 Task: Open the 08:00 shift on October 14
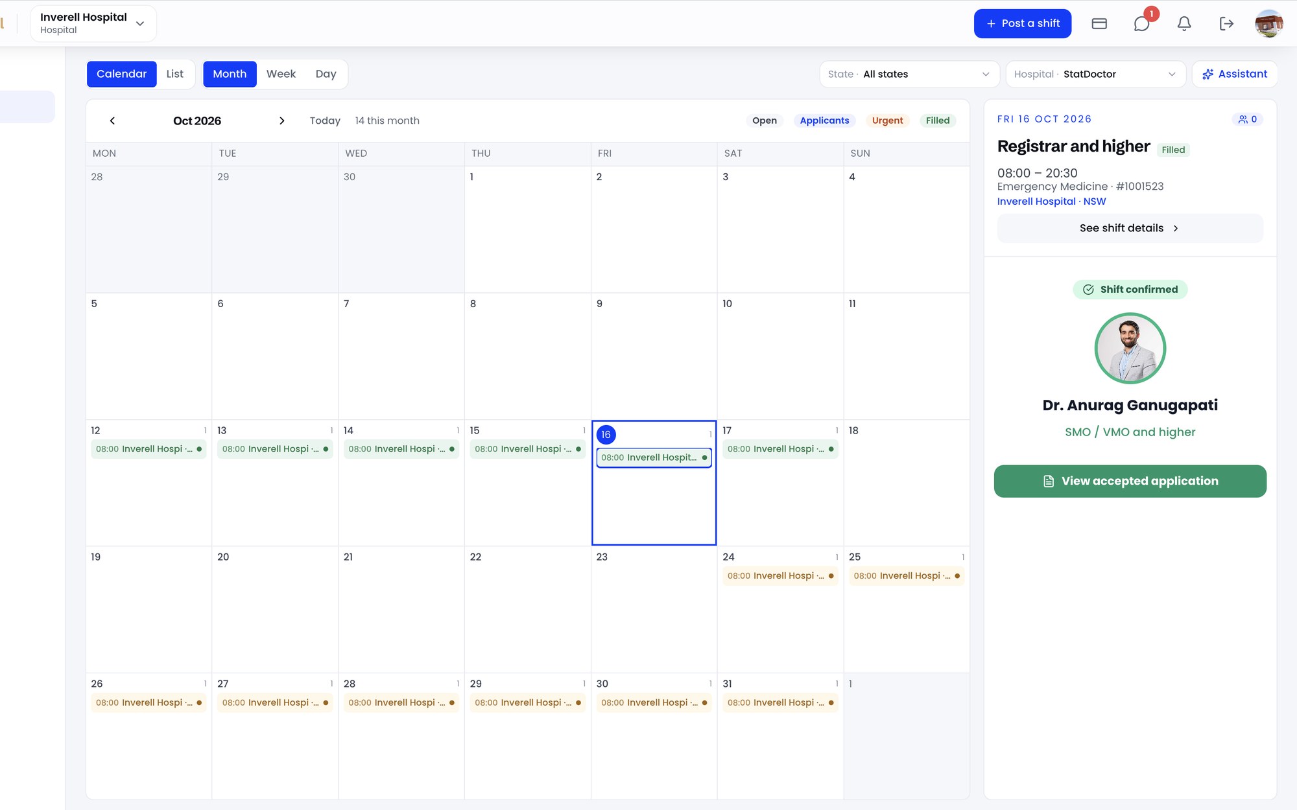pos(401,449)
